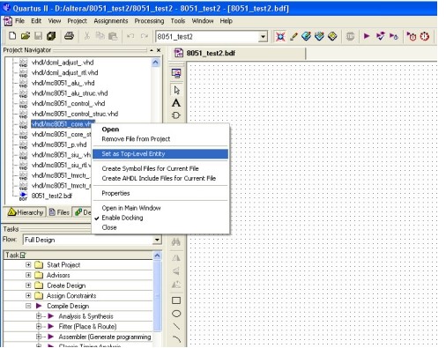Expand the Assign Constraints task folder

[28, 295]
